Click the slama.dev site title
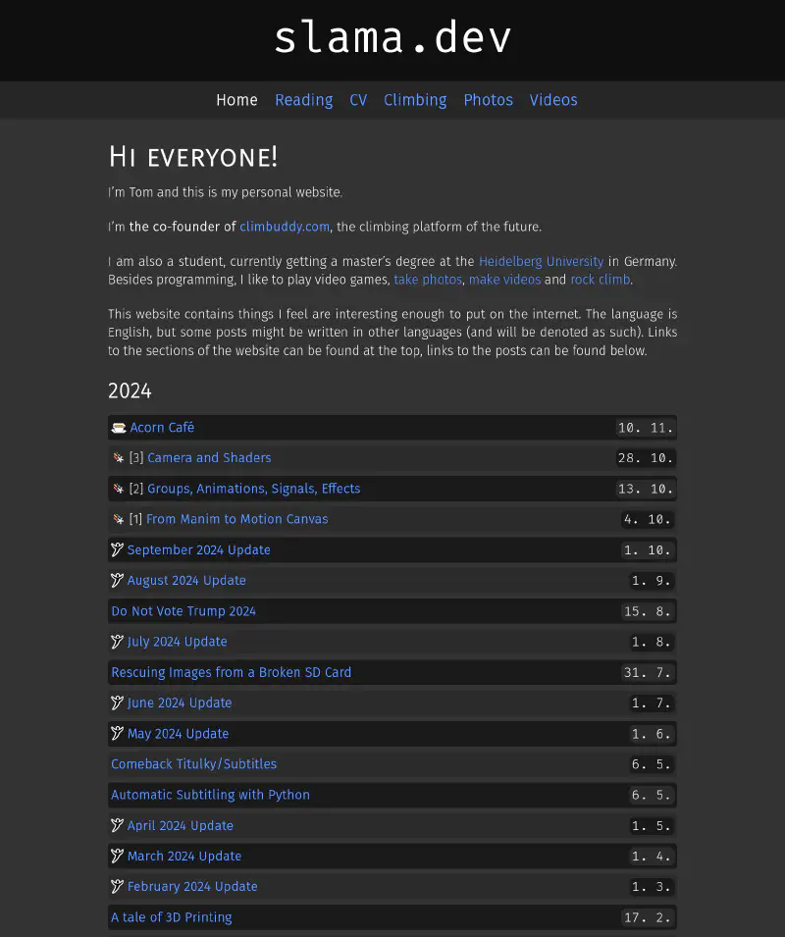 (392, 38)
